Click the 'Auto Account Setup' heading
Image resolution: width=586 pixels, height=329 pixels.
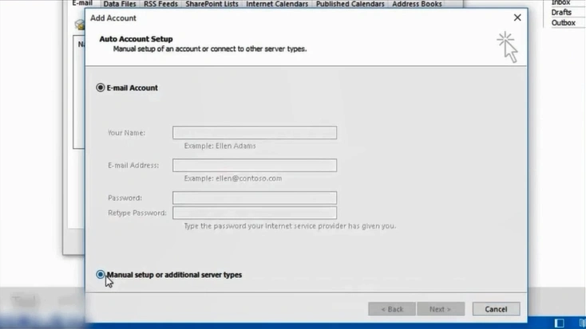[136, 39]
